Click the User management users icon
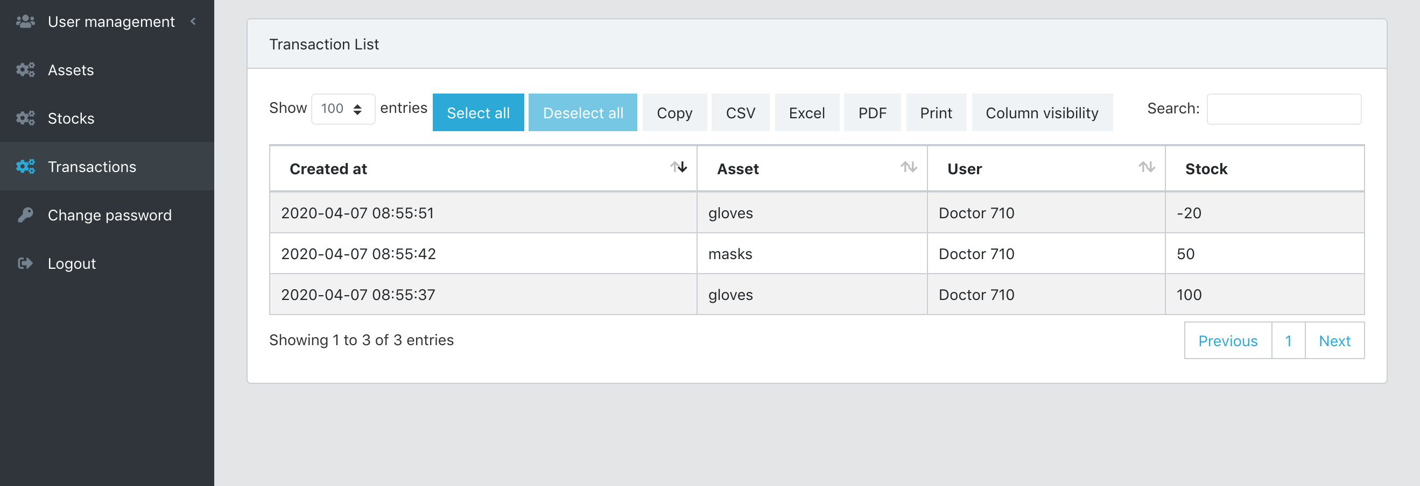Viewport: 1420px width, 486px height. tap(25, 22)
